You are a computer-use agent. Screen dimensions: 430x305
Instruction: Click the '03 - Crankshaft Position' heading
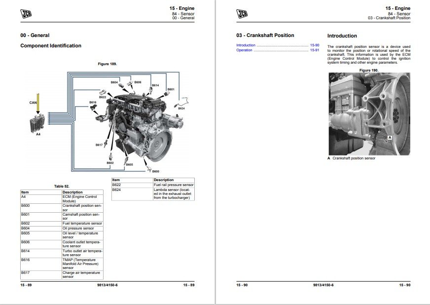pyautogui.click(x=265, y=36)
